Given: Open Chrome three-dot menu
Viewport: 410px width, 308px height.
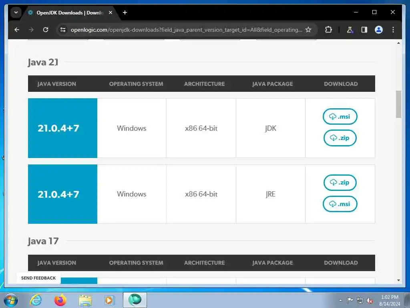Looking at the screenshot, I should click(393, 30).
